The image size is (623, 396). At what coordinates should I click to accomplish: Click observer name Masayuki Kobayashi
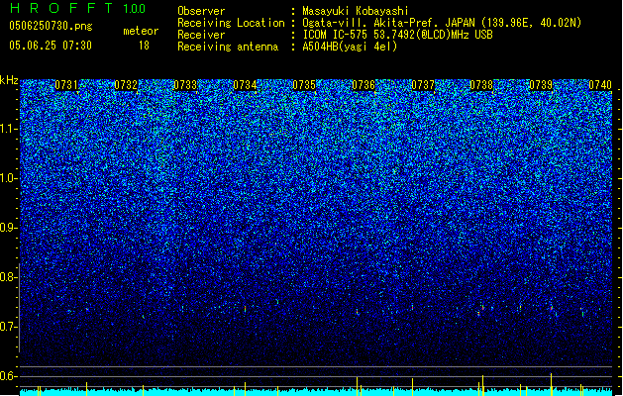(356, 11)
